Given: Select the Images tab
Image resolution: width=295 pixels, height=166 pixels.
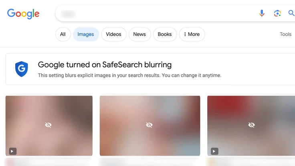Looking at the screenshot, I should [x=86, y=34].
